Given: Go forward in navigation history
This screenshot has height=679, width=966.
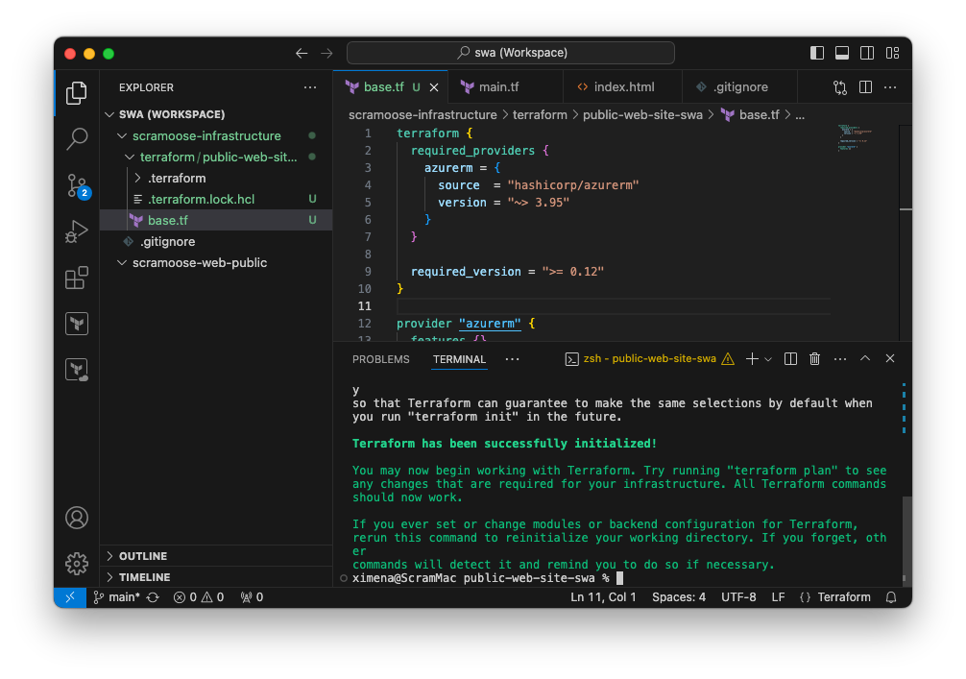Looking at the screenshot, I should (x=326, y=53).
